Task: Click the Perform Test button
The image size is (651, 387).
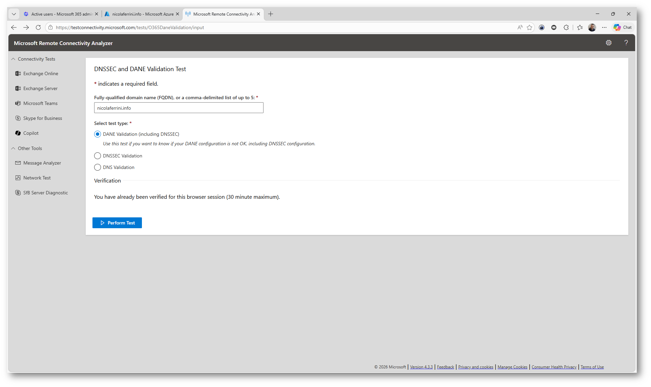Action: pos(117,223)
